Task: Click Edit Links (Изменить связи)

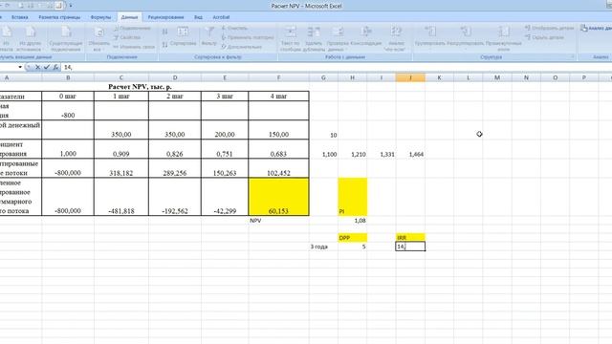Action: click(x=134, y=47)
